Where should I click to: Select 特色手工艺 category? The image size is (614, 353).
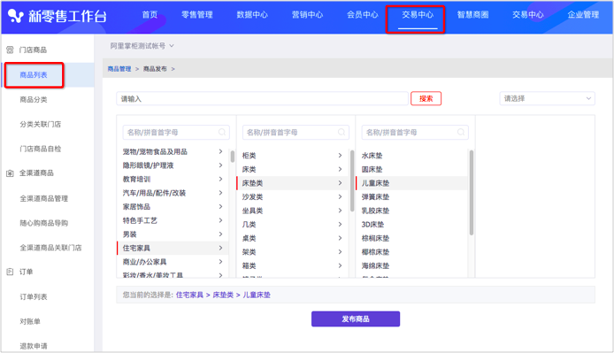140,220
